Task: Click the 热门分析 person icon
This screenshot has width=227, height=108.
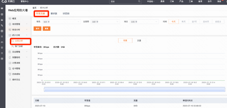Action: [13, 46]
